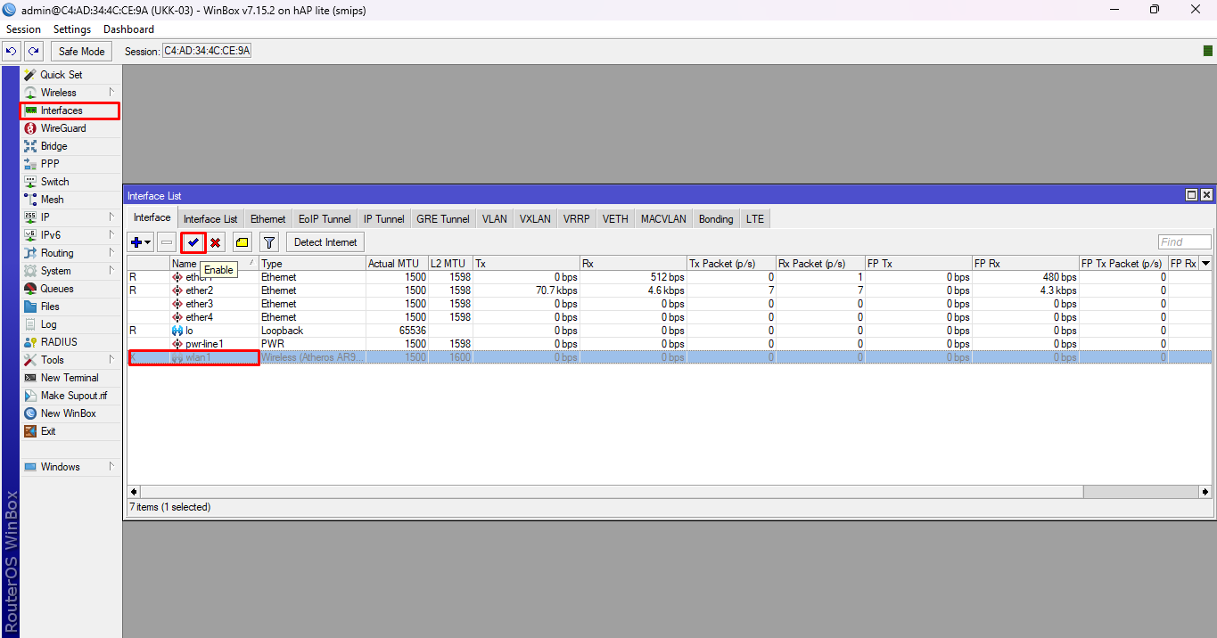Select the pwr-line1 interface row
1217x638 pixels.
670,344
